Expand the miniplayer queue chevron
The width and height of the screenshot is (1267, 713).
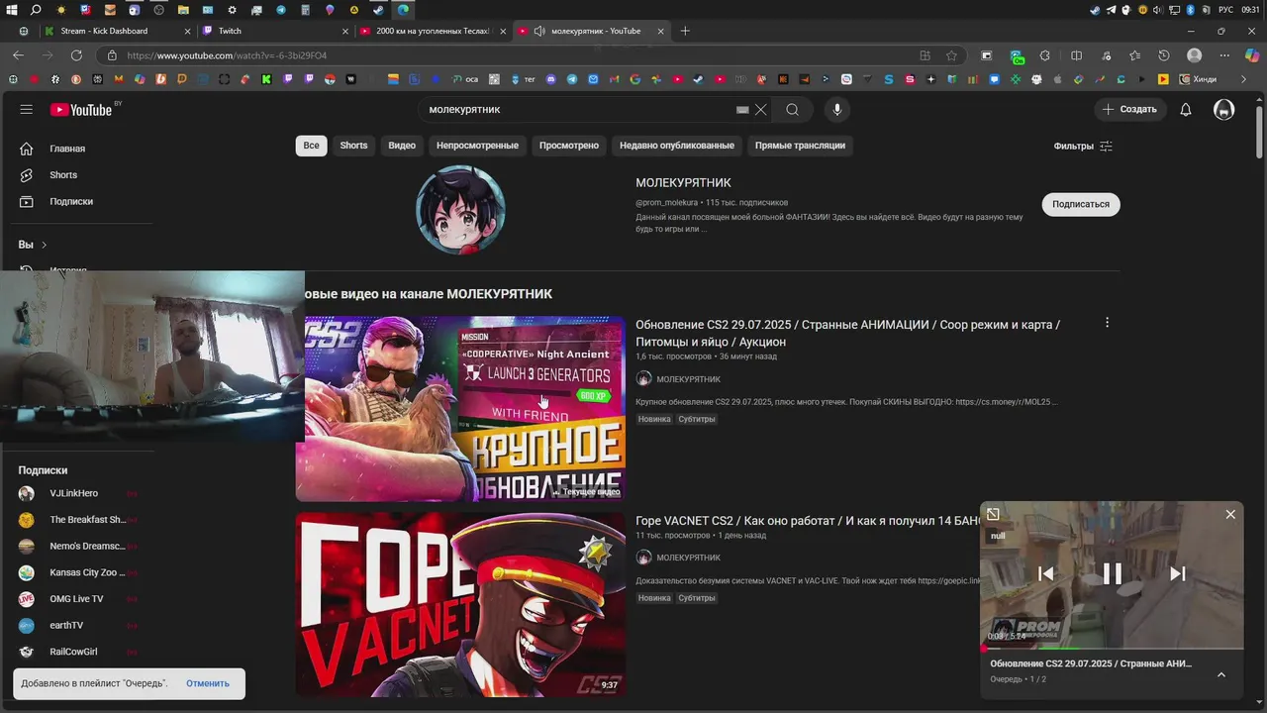tap(1220, 674)
